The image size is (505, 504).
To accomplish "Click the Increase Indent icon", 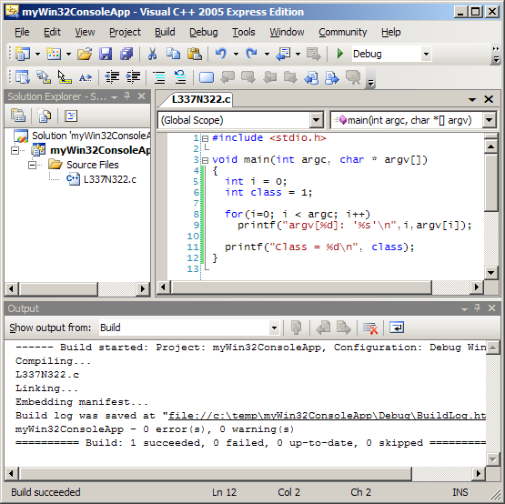I will [133, 77].
